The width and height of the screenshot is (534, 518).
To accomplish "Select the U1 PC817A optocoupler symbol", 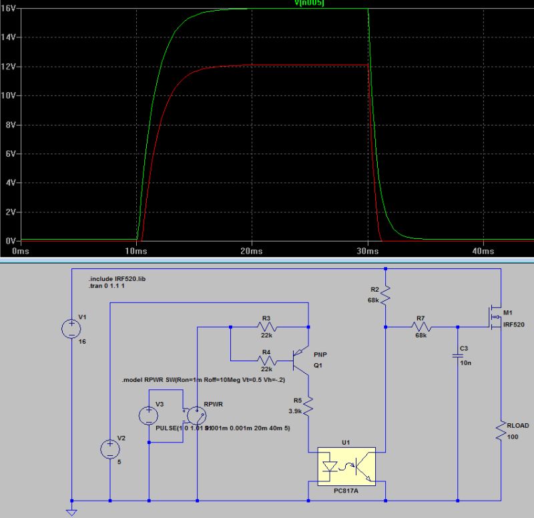I will click(x=346, y=467).
